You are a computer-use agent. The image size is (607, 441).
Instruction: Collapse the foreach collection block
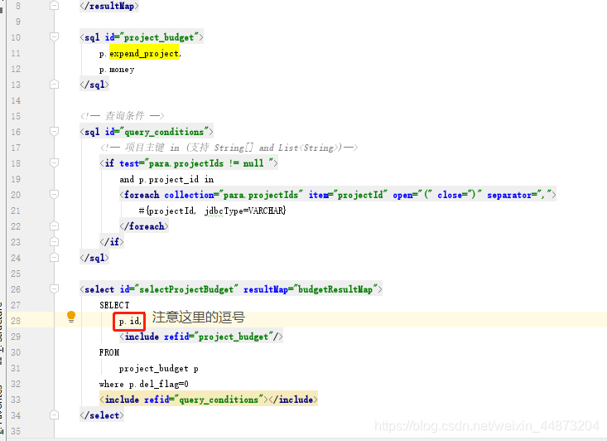coord(55,194)
